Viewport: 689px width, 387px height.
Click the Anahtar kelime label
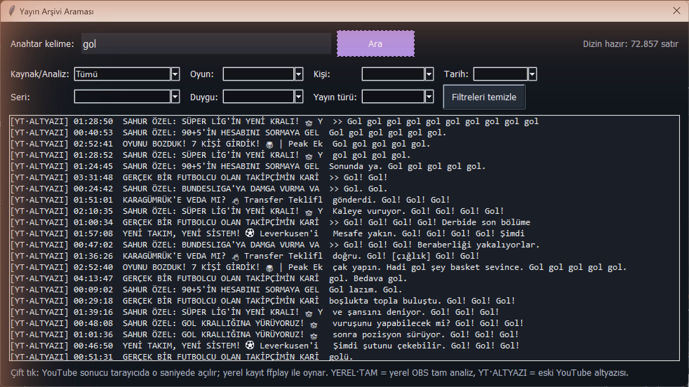42,44
